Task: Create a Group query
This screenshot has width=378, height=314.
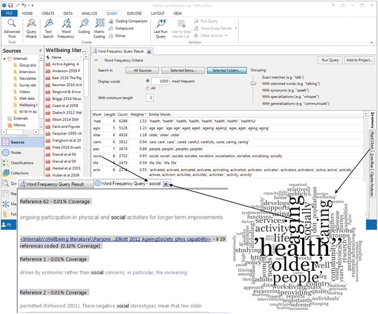Action: point(117,36)
